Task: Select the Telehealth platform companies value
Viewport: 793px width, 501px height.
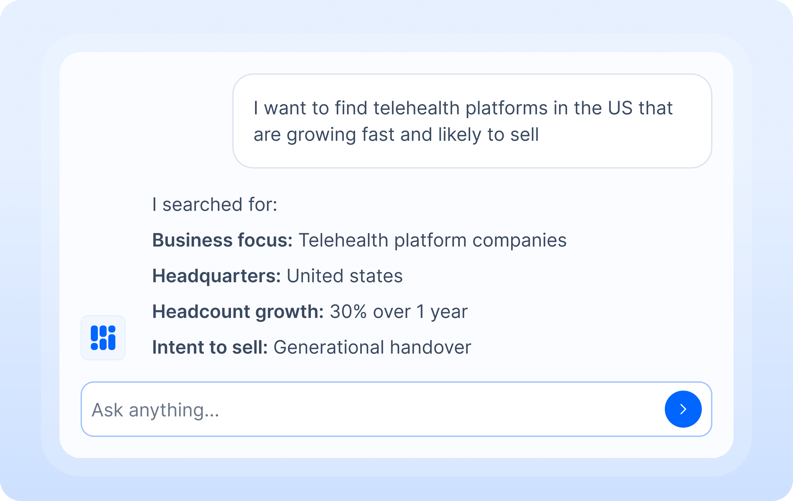Action: (x=432, y=240)
